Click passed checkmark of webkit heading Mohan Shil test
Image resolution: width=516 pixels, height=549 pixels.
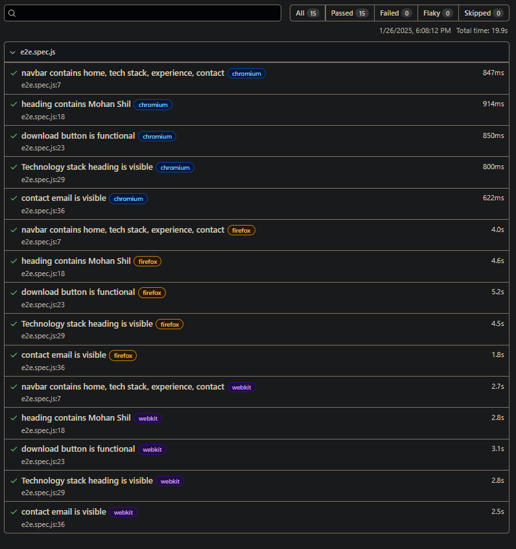tap(14, 418)
